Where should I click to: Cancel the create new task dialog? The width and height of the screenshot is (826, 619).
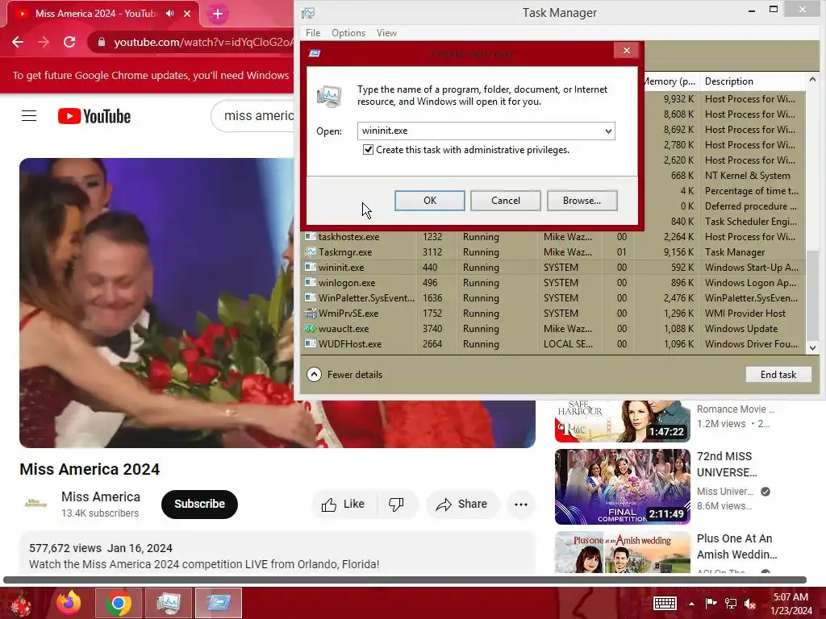pos(506,201)
